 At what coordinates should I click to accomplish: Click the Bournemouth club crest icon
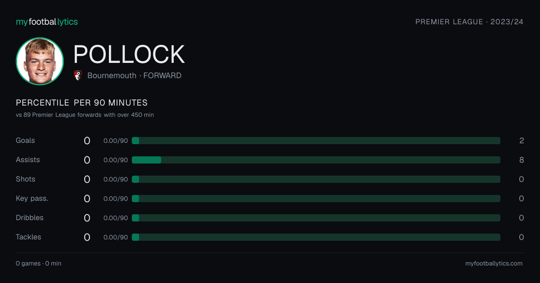tap(78, 75)
